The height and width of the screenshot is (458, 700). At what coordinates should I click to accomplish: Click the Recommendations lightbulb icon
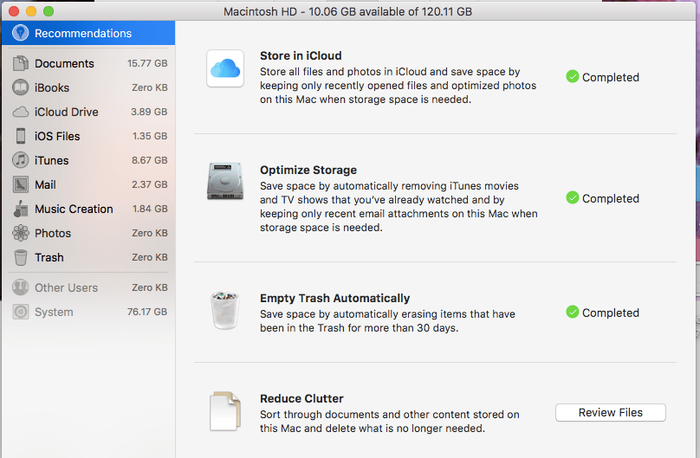click(21, 33)
